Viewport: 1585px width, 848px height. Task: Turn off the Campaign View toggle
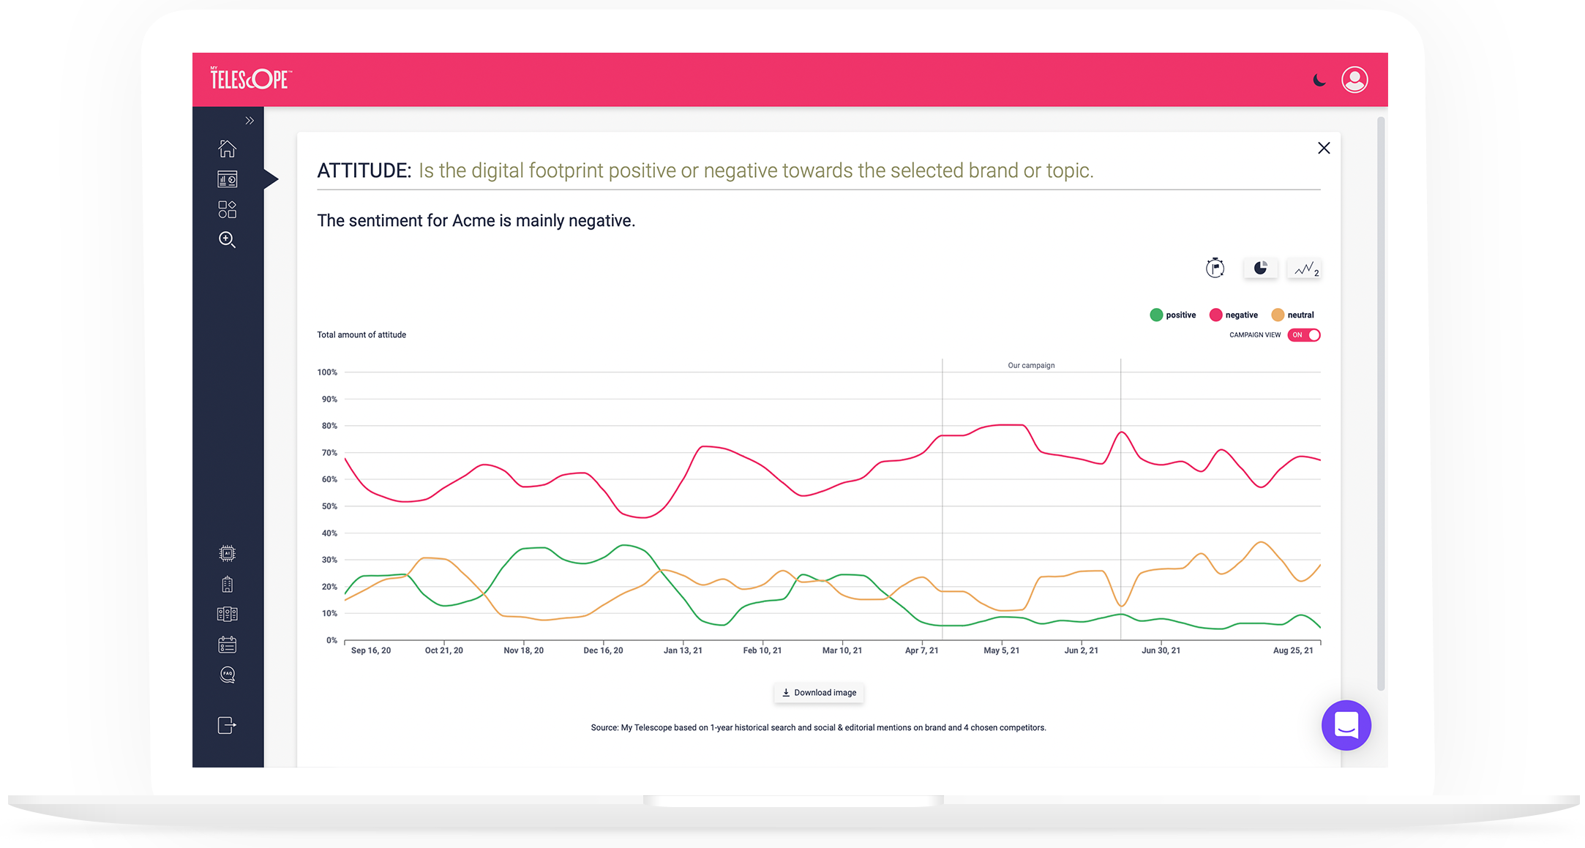click(x=1304, y=335)
